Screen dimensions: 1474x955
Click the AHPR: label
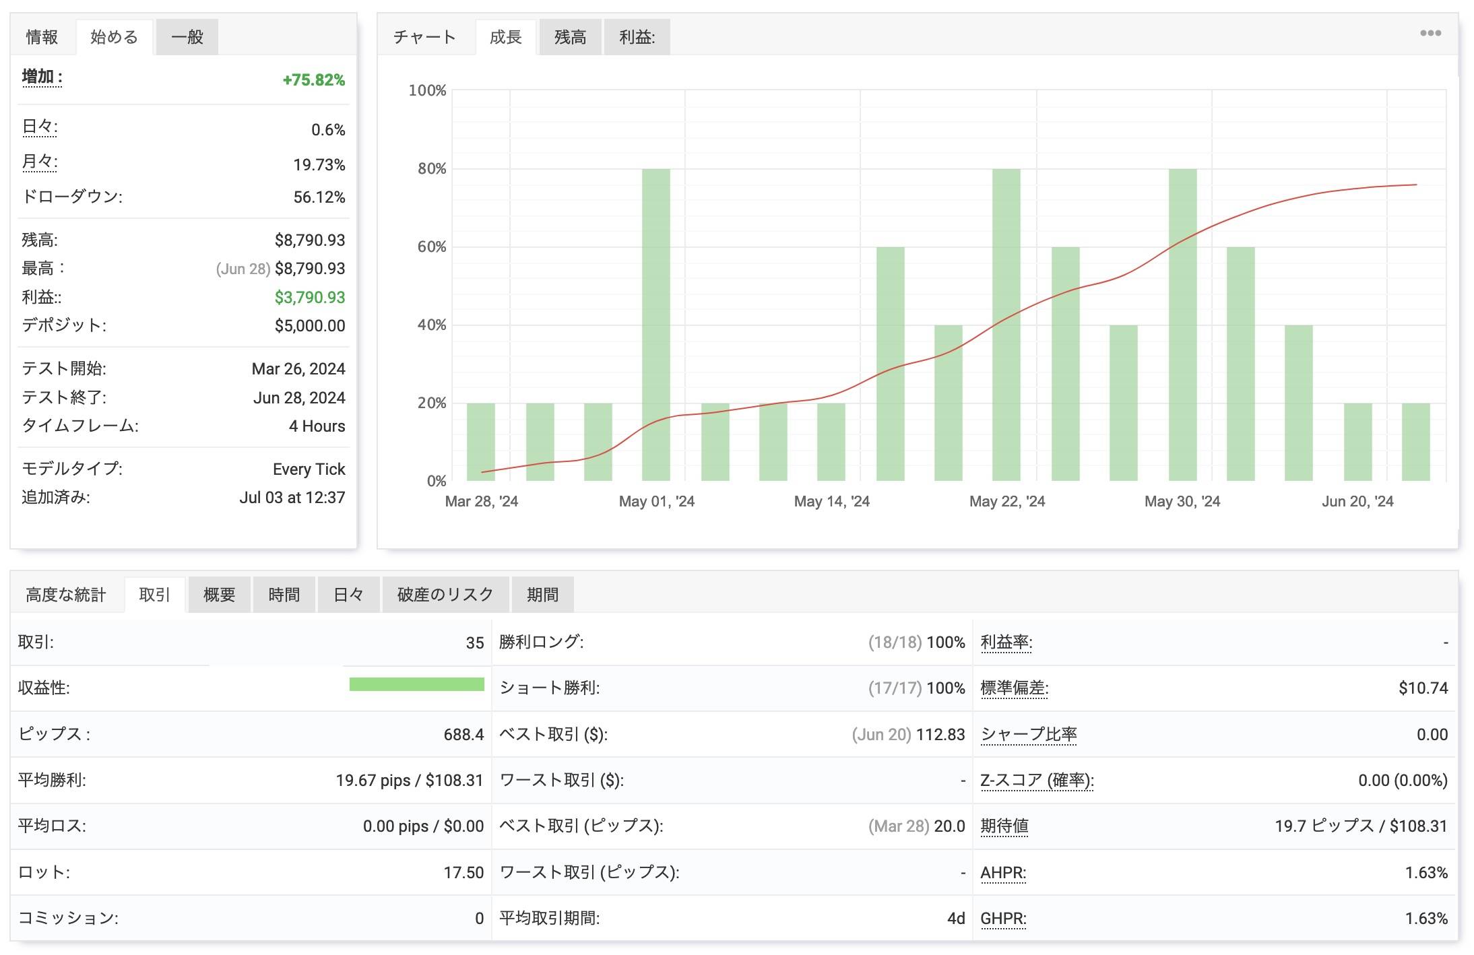pyautogui.click(x=1003, y=873)
